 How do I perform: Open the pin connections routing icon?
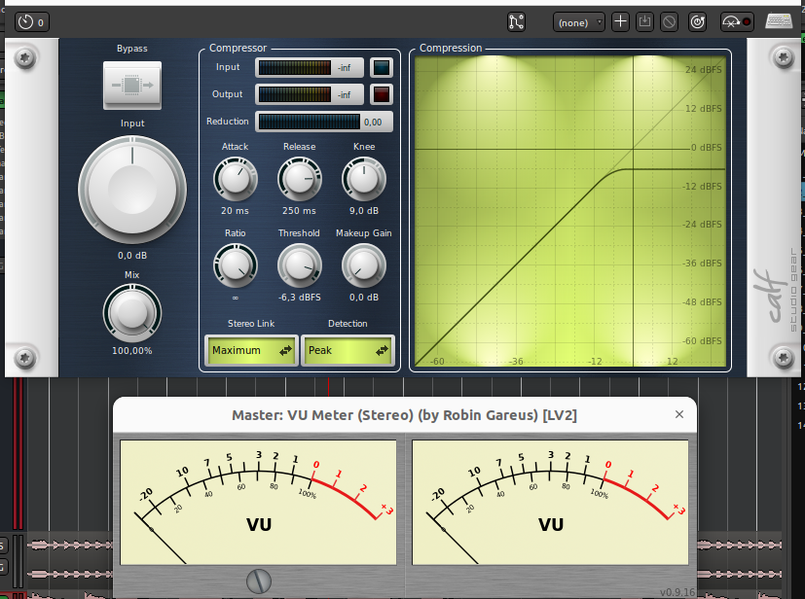click(517, 21)
